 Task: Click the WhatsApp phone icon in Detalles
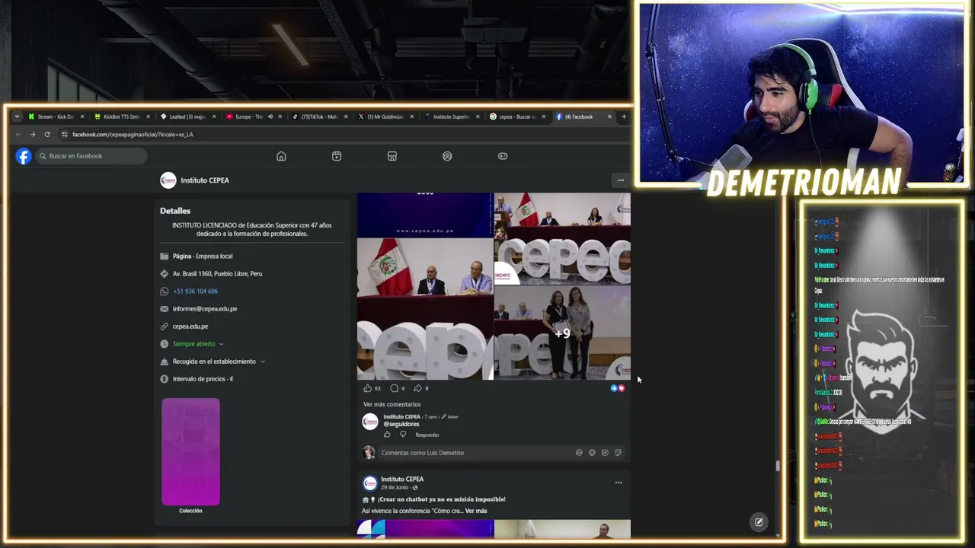(165, 292)
